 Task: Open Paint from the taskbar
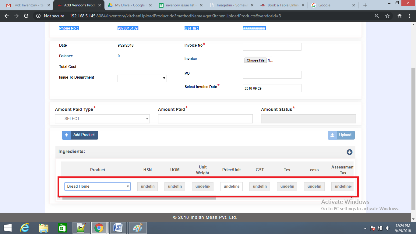[x=138, y=228]
